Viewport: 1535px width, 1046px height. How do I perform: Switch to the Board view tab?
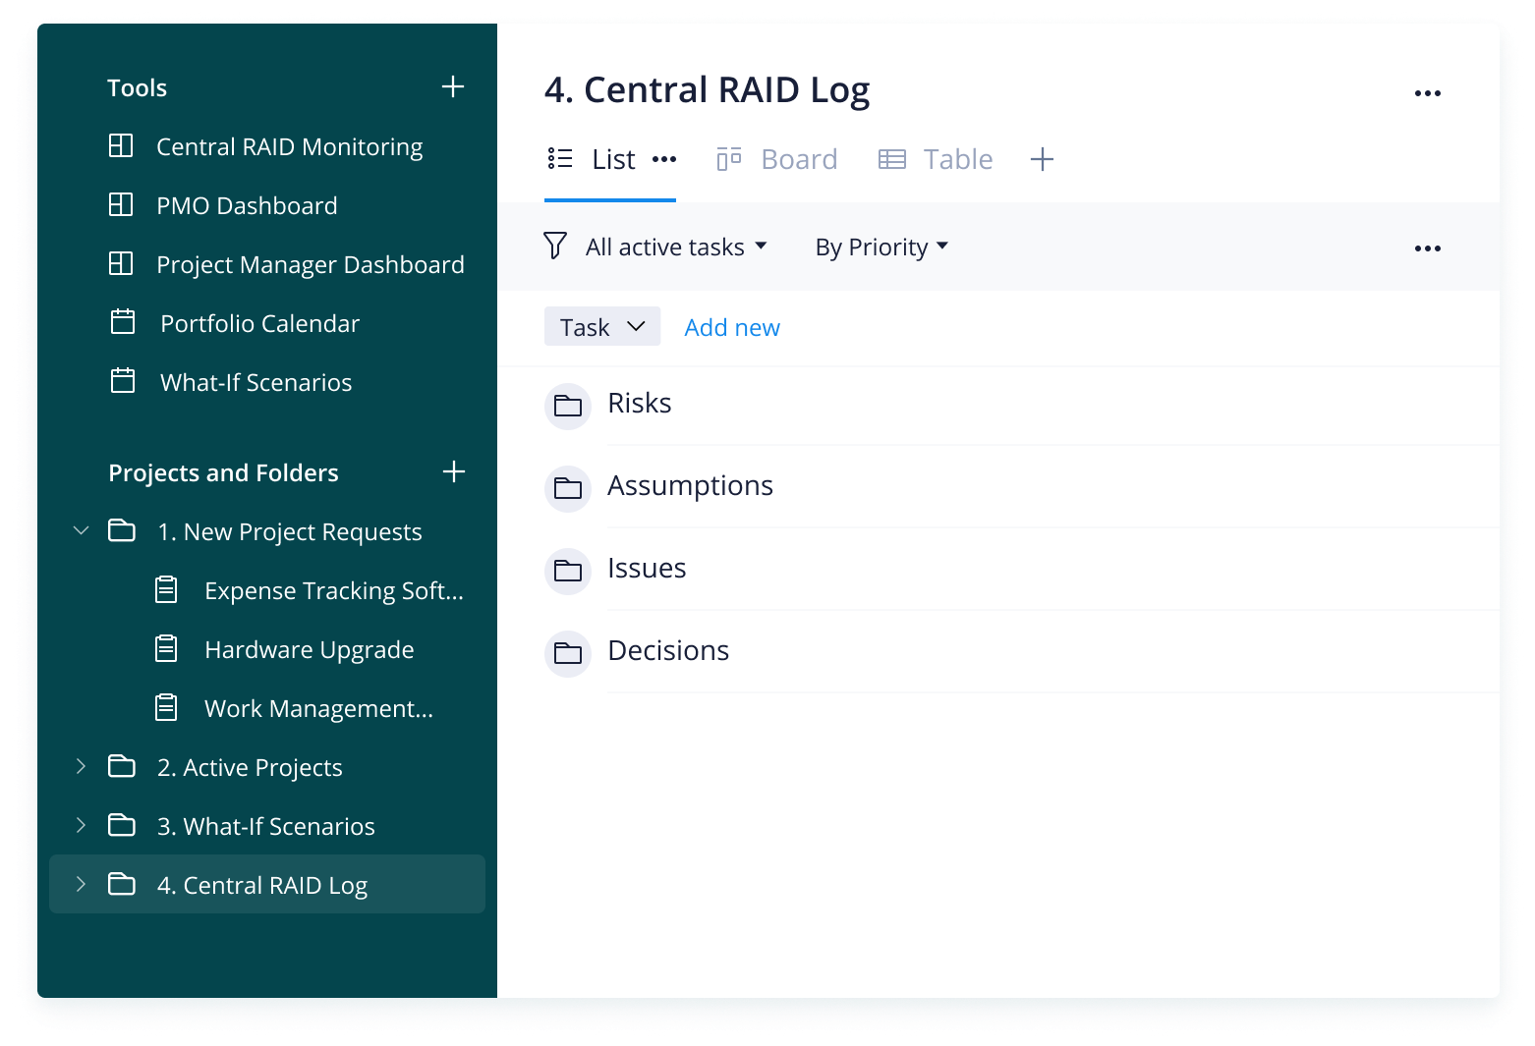pyautogui.click(x=776, y=159)
